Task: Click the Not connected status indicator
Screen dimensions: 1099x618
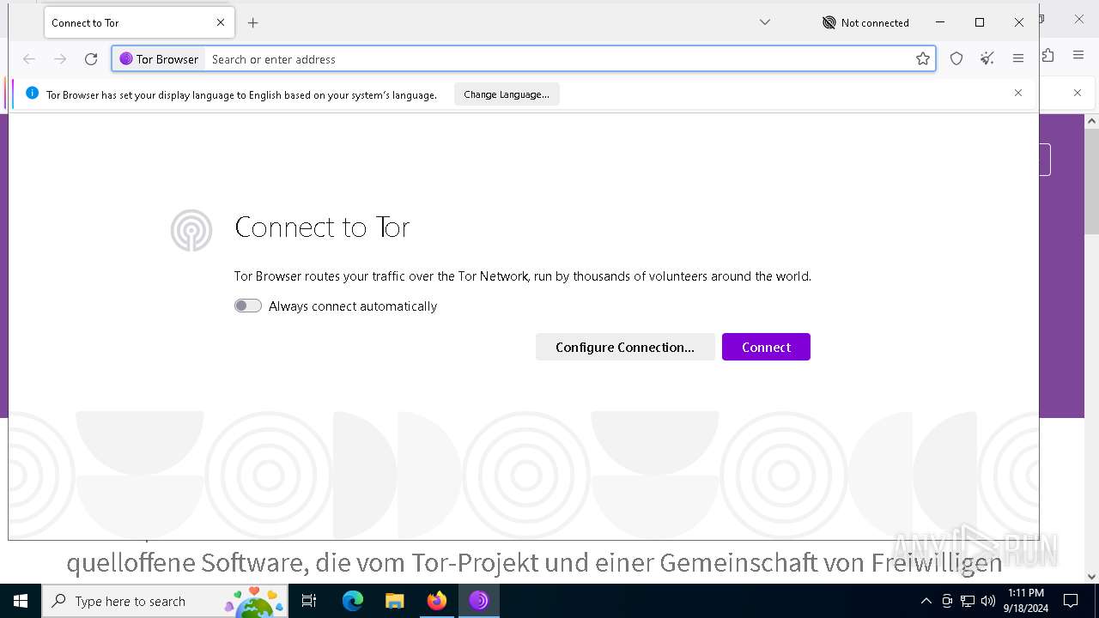Action: click(x=865, y=23)
